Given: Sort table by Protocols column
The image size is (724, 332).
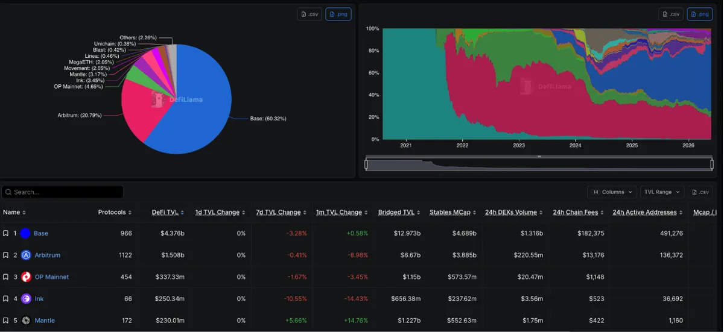Looking at the screenshot, I should coord(115,212).
